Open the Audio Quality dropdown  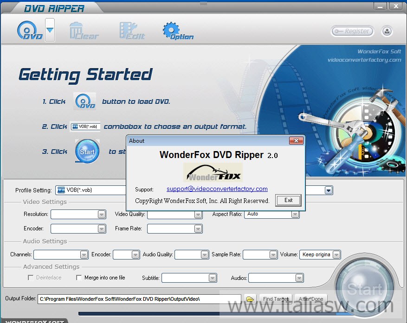click(192, 254)
